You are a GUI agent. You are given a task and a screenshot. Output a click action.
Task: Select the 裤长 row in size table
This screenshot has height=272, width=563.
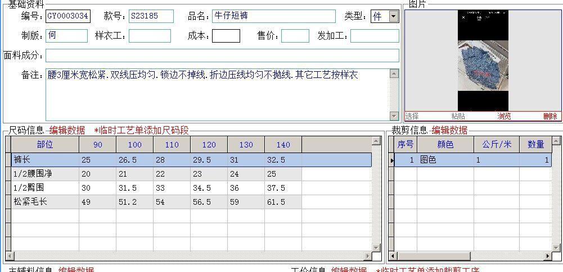(x=45, y=160)
